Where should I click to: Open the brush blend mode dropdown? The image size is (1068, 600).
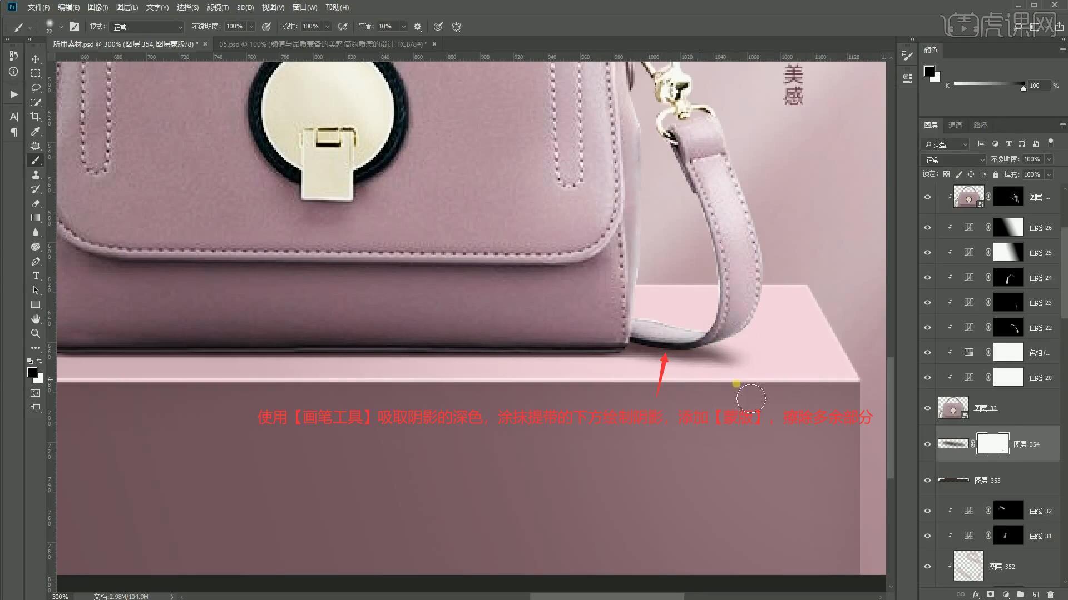click(147, 27)
